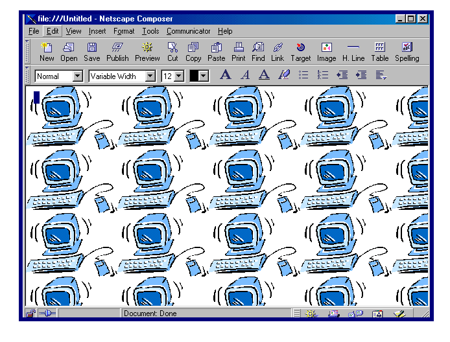Click the New document icon

(x=47, y=51)
